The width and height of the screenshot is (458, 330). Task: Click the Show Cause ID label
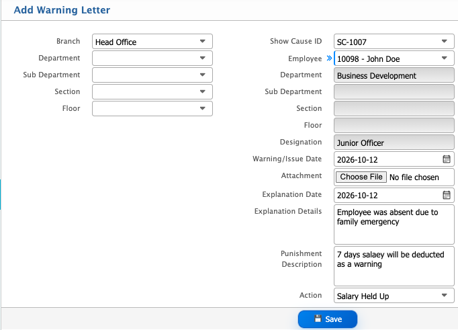point(295,41)
